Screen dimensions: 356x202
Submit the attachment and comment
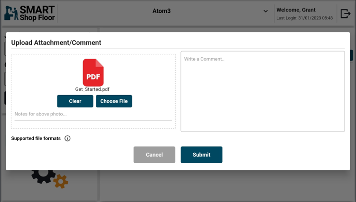click(x=201, y=155)
